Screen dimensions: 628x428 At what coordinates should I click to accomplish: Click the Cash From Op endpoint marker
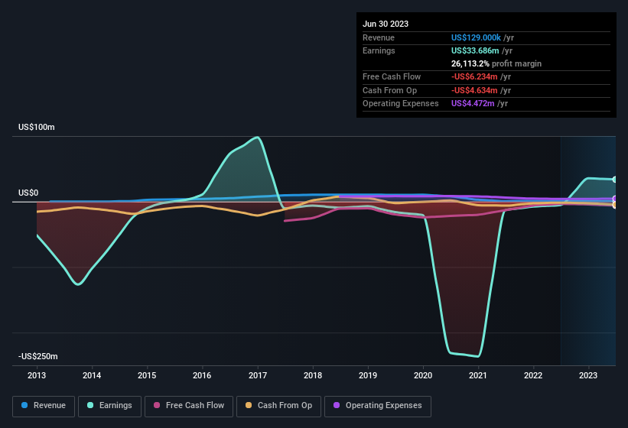point(615,205)
